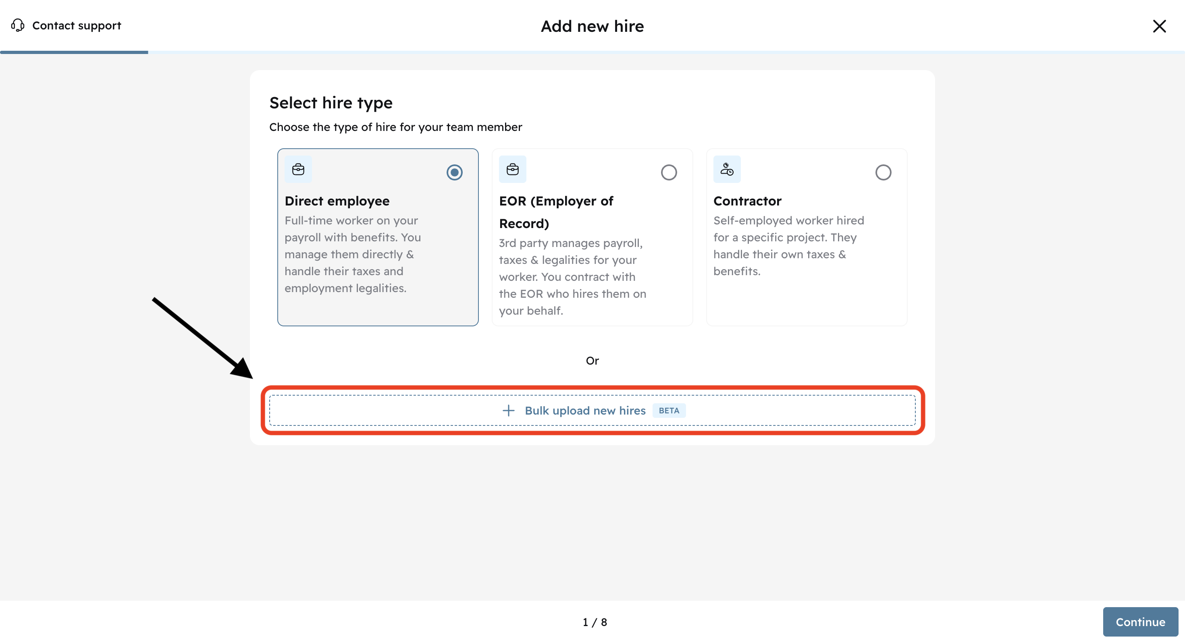
Task: Click the Contractor person-clock icon
Action: click(727, 169)
